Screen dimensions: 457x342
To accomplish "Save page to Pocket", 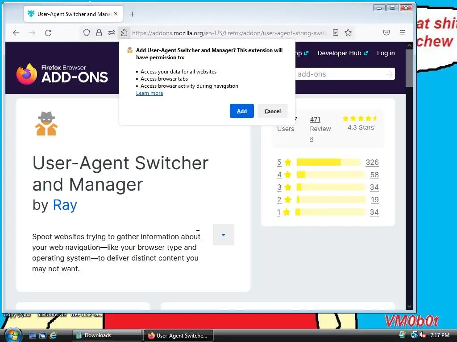I will pyautogui.click(x=386, y=33).
